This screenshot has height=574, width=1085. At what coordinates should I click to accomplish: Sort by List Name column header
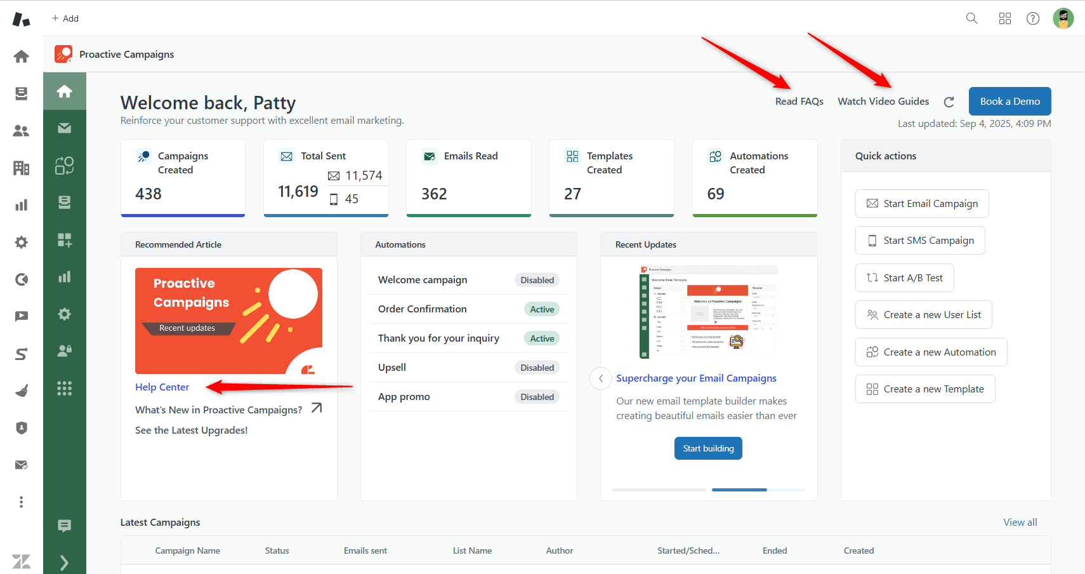(472, 551)
